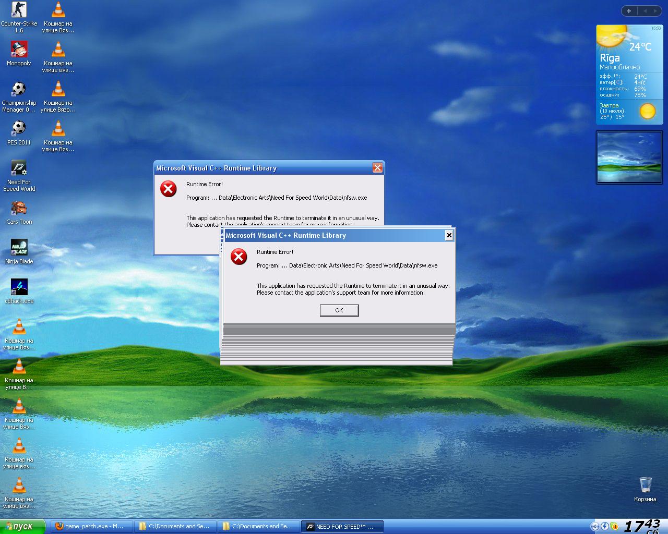
Task: Switch to second C:\Documents and Se... taskbar folder
Action: 258,527
